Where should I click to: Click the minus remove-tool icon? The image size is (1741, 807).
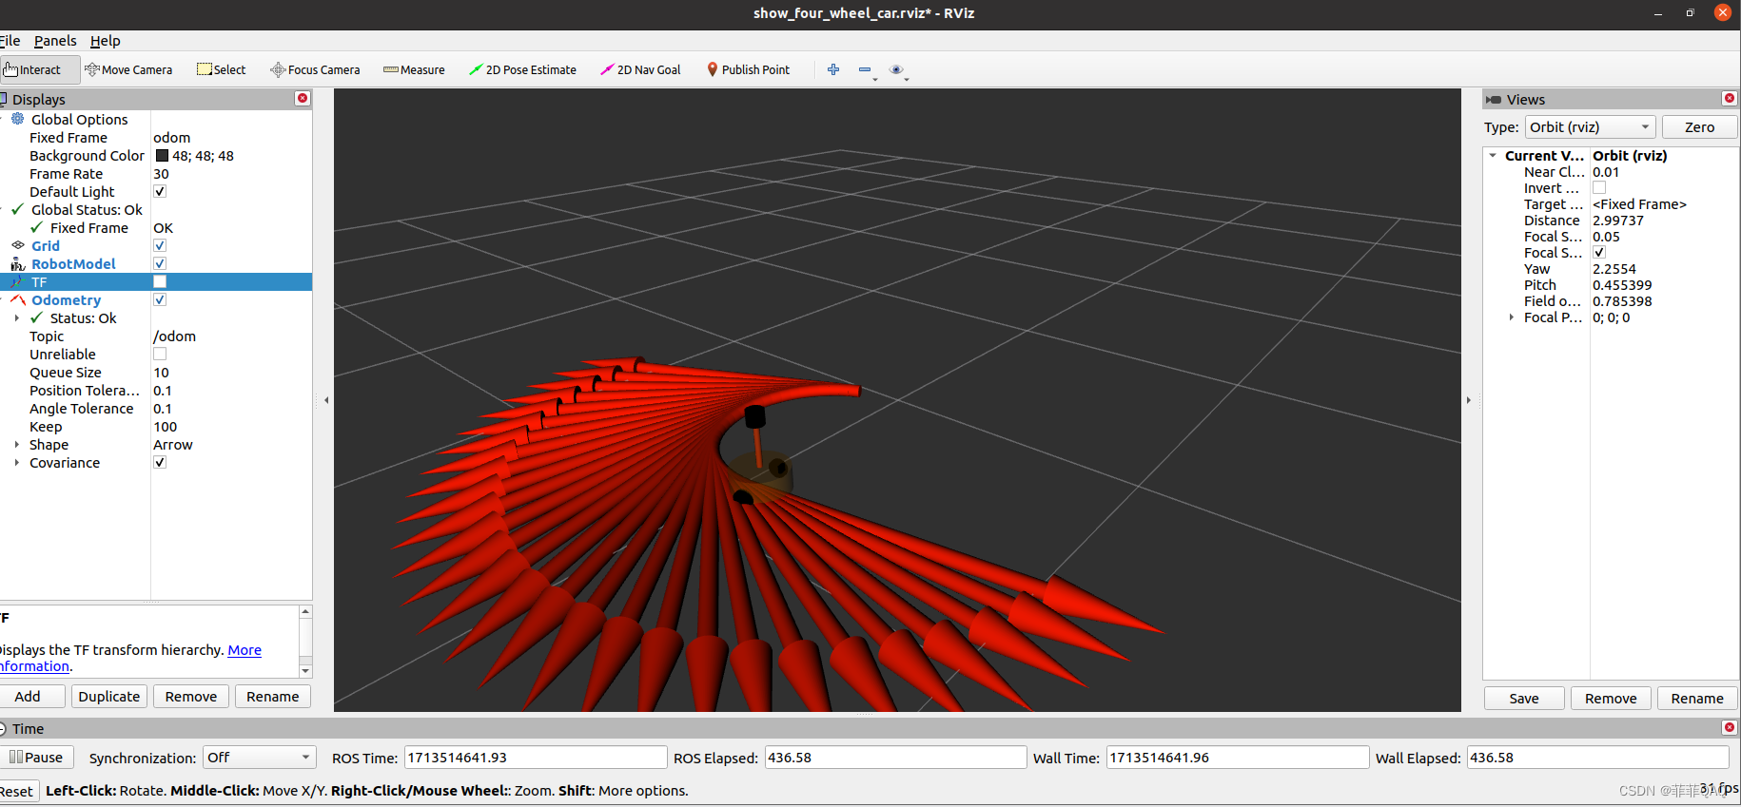coord(865,69)
